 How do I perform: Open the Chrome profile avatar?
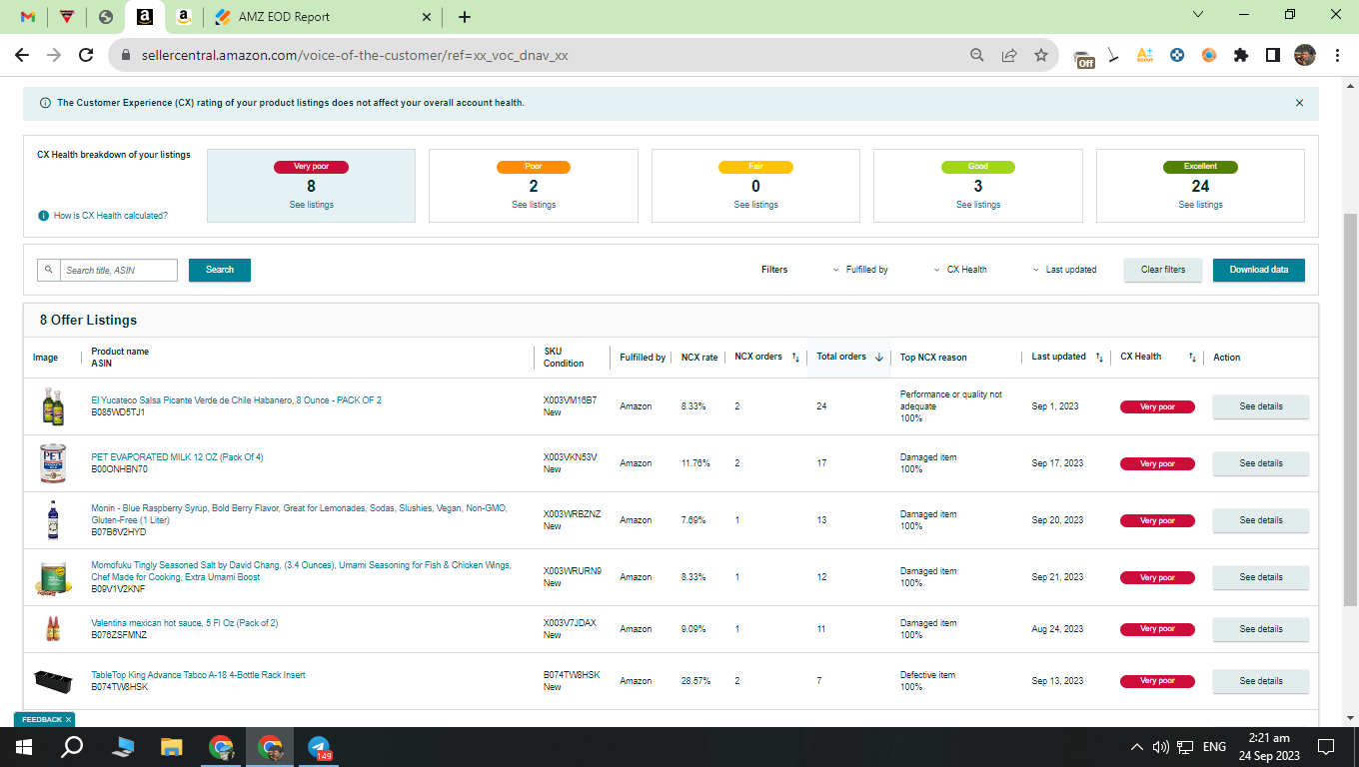1305,56
